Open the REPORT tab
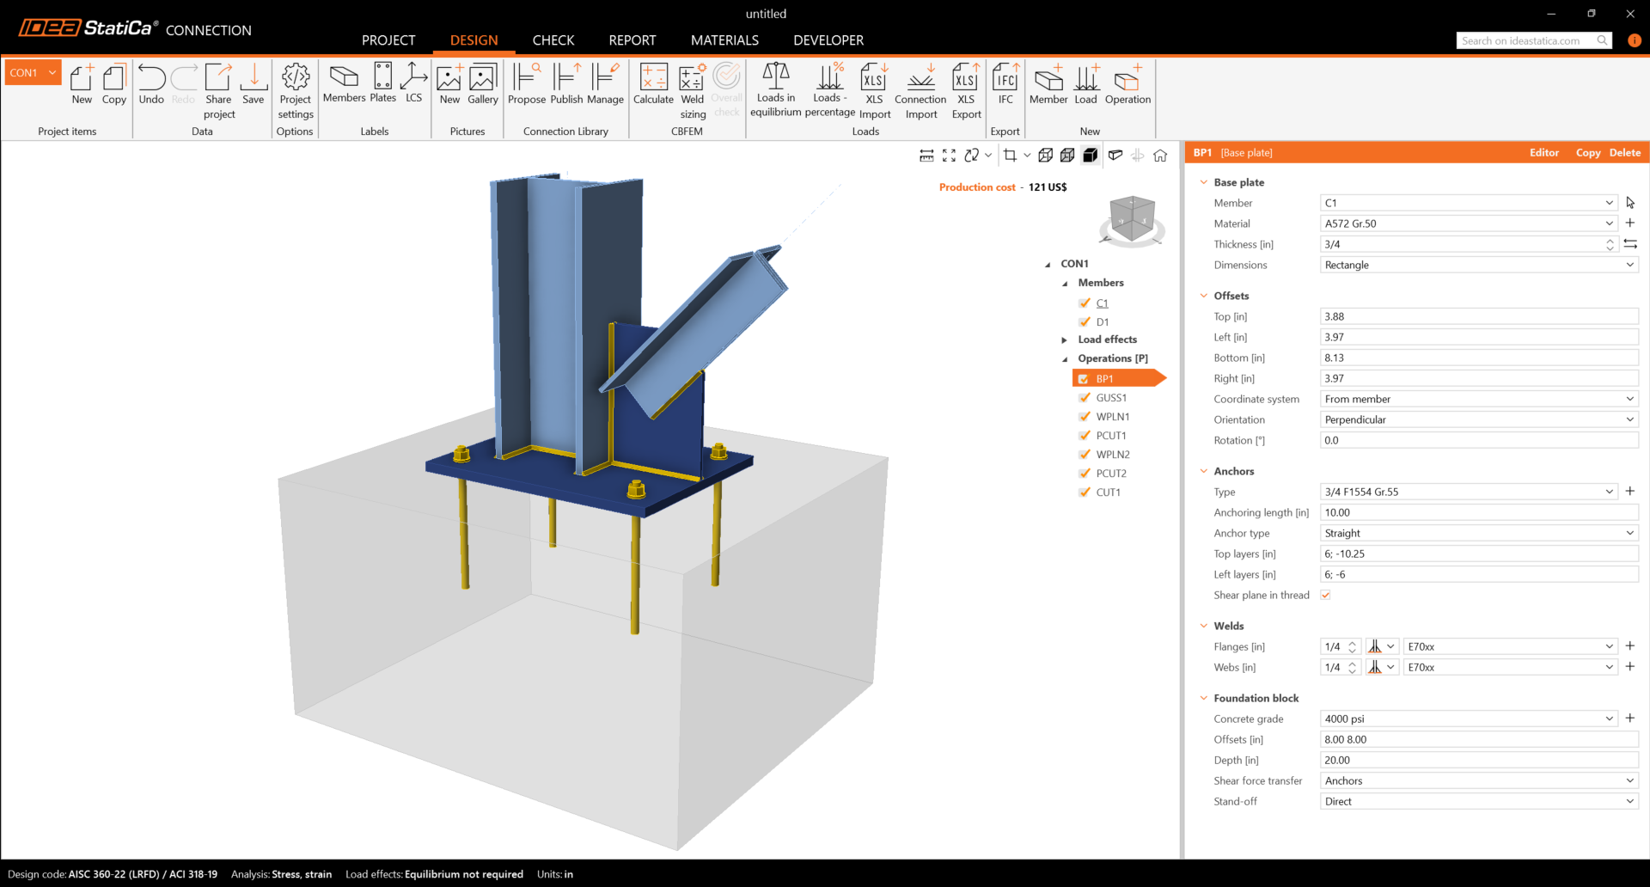The height and width of the screenshot is (887, 1650). coord(632,40)
